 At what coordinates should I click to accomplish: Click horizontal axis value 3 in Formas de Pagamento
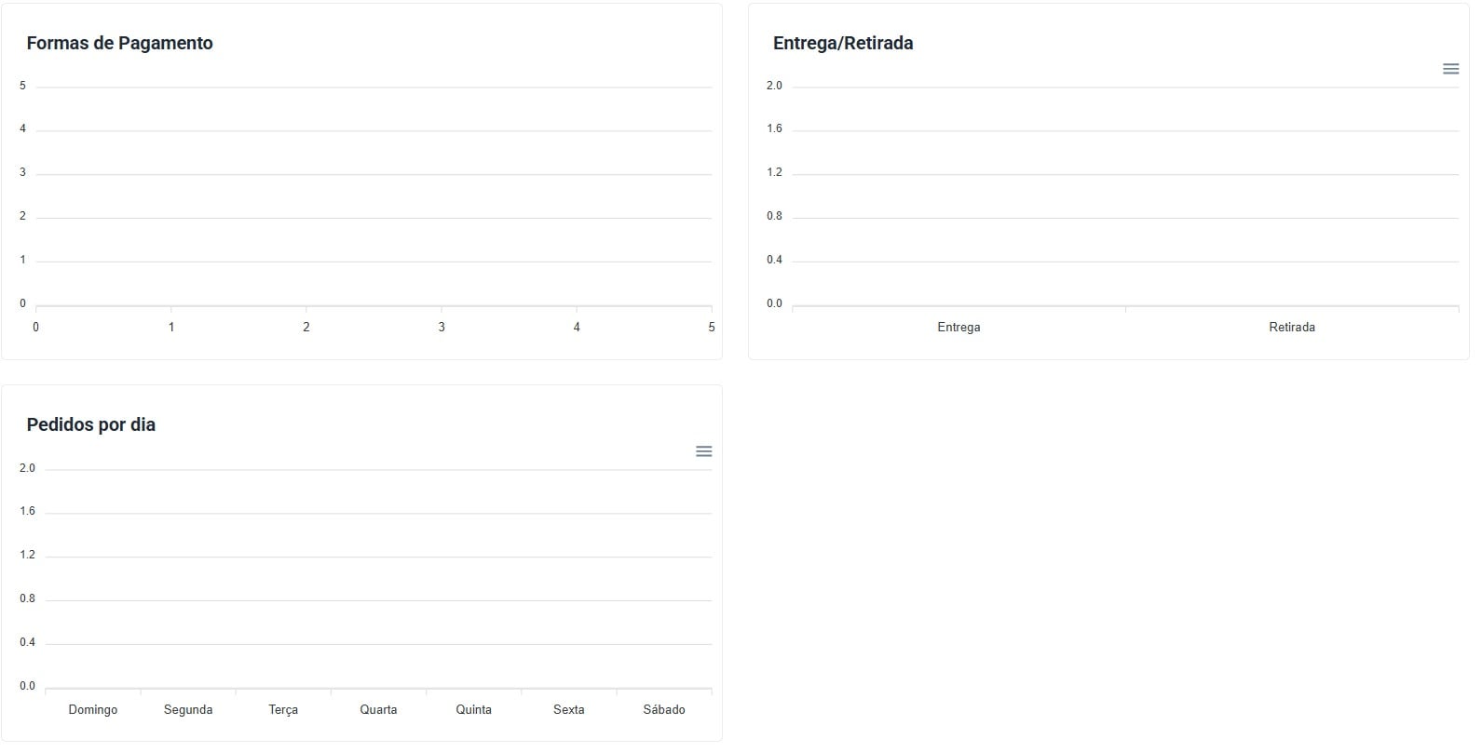click(x=442, y=327)
